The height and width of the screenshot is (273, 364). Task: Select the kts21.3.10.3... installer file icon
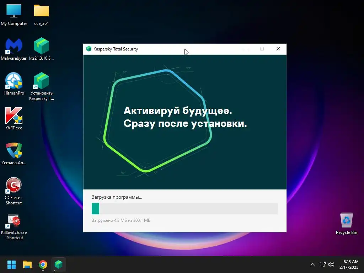click(41, 49)
